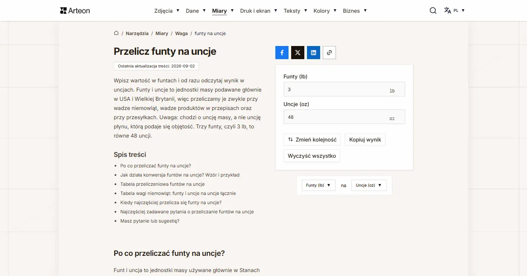Open the Druk i ekran menu
The image size is (527, 276).
[255, 11]
